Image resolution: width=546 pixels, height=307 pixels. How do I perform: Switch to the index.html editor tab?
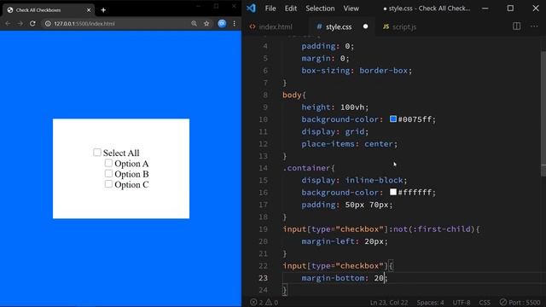pyautogui.click(x=275, y=26)
